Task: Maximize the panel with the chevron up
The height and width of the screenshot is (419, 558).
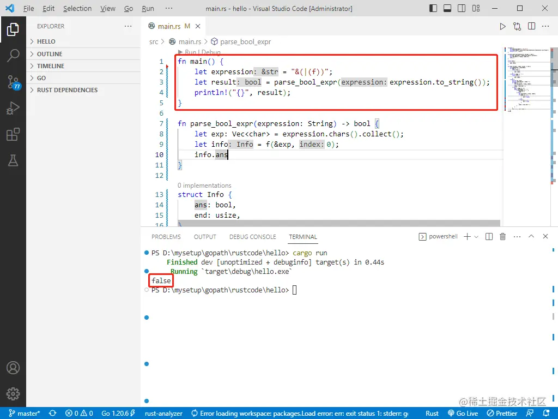Action: 531,236
